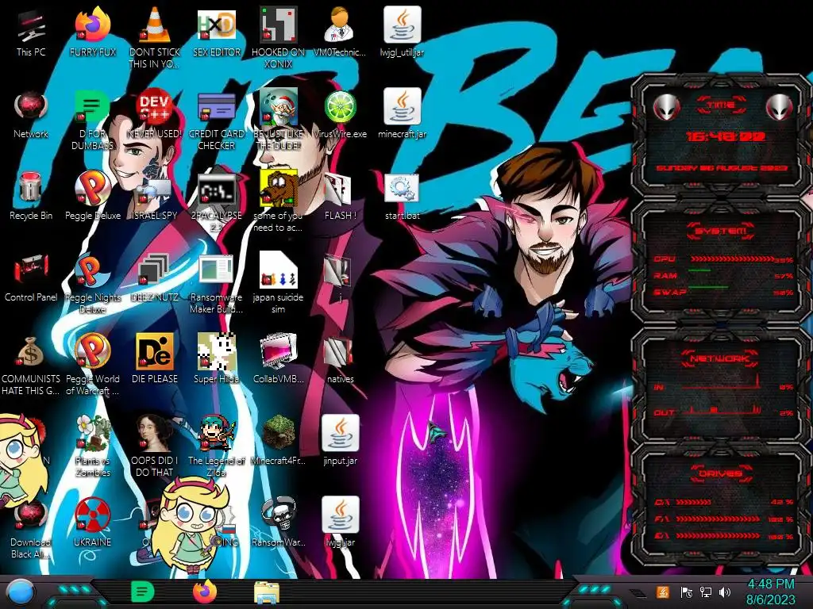Screen dimensions: 813x609
Task: Click the NETWORK widget header
Action: click(x=720, y=358)
